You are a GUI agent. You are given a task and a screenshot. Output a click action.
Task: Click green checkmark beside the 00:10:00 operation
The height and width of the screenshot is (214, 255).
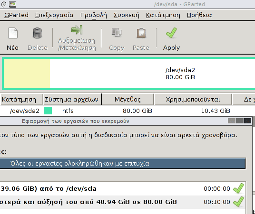coord(238,202)
